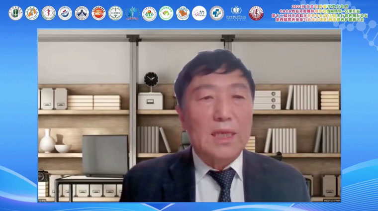Viewport: 378px width, 211px height.
Task: Click the first green emblem in logo row
Action: [15, 13]
